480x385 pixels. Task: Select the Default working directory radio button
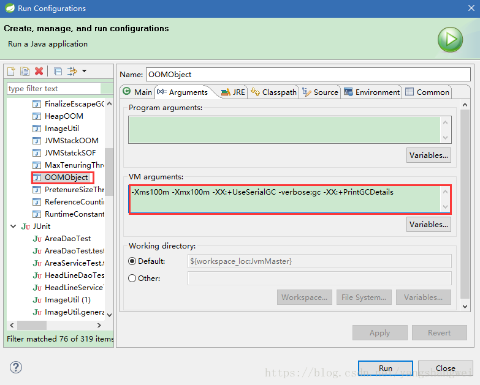pyautogui.click(x=132, y=261)
